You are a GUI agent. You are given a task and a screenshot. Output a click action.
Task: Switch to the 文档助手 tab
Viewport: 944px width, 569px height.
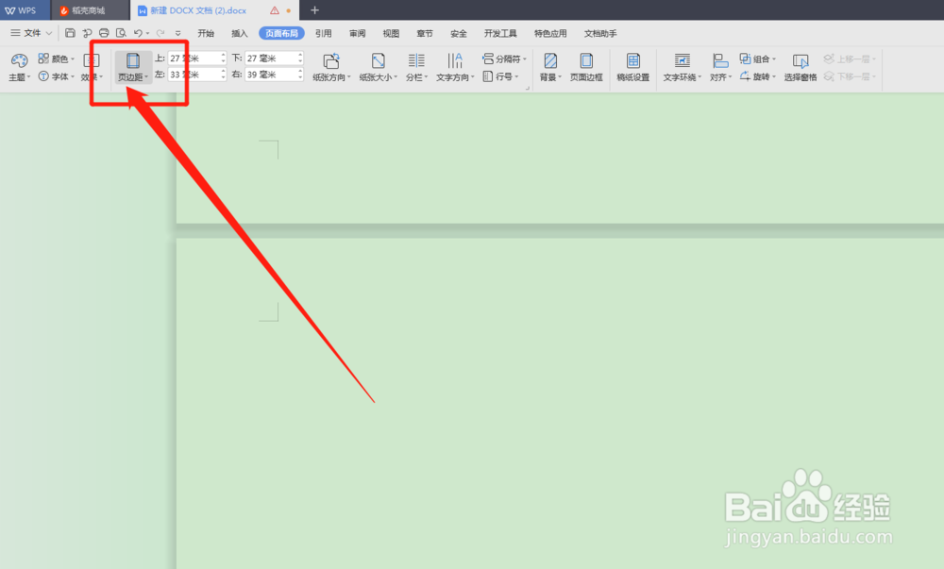[600, 33]
